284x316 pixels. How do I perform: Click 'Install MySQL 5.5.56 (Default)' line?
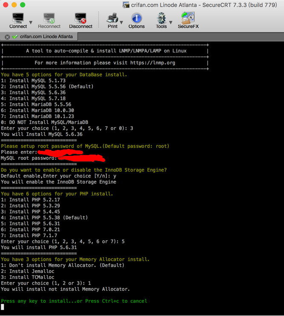(x=47, y=86)
